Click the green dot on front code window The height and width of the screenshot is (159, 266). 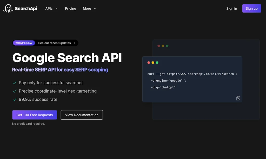157,63
